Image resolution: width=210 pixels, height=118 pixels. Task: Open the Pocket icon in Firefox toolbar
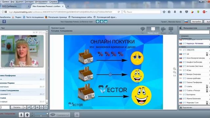(x=187, y=12)
